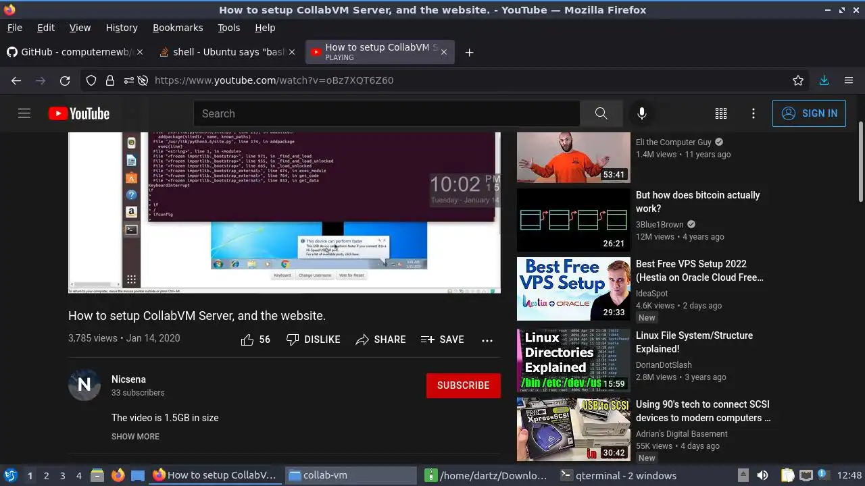Launch Firefox from the taskbar quick launcher

click(118, 475)
